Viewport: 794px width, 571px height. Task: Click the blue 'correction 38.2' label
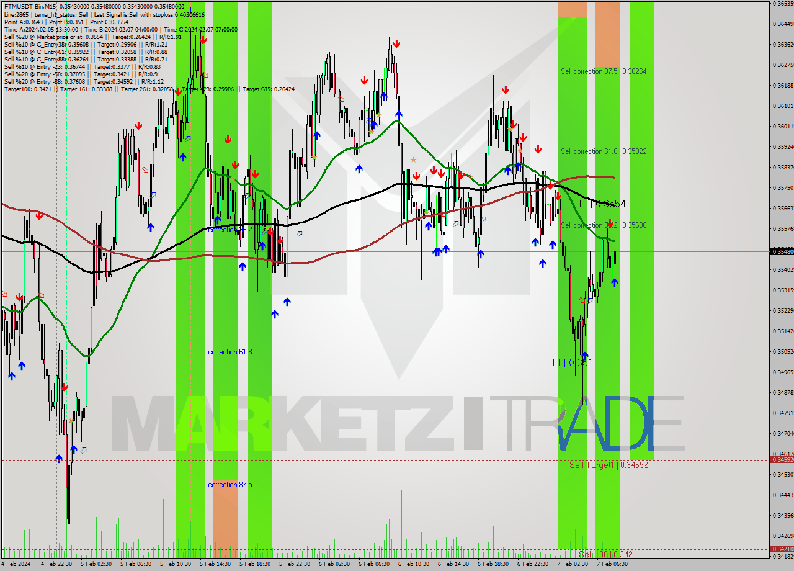[230, 230]
